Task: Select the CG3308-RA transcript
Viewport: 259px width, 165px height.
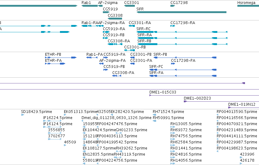Action: tap(115, 44)
